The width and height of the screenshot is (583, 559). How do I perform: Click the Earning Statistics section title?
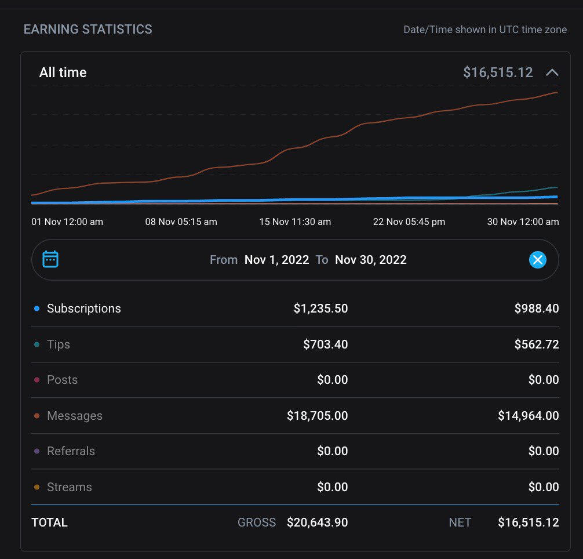(x=88, y=29)
